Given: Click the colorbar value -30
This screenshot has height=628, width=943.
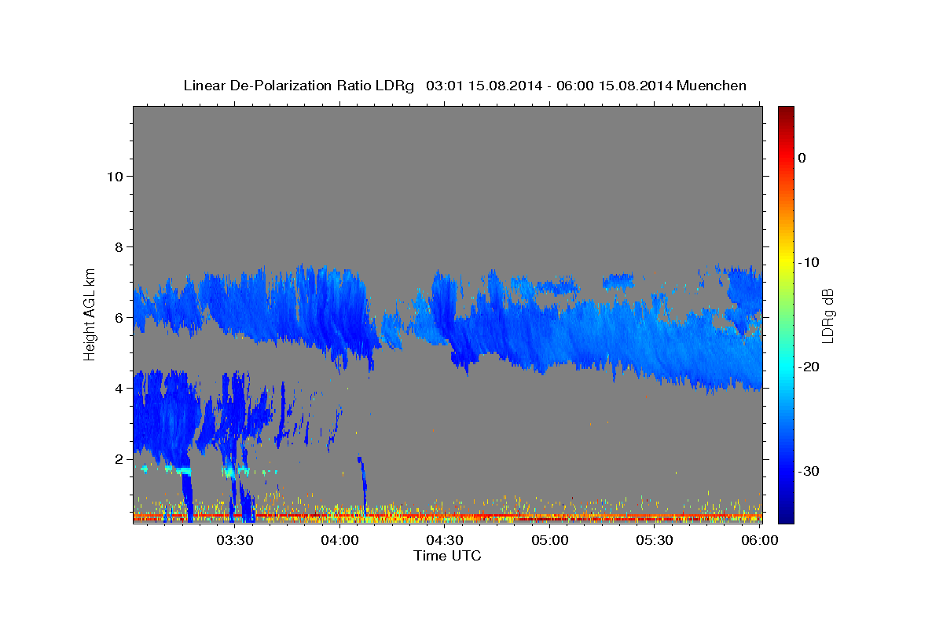Looking at the screenshot, I should [809, 471].
